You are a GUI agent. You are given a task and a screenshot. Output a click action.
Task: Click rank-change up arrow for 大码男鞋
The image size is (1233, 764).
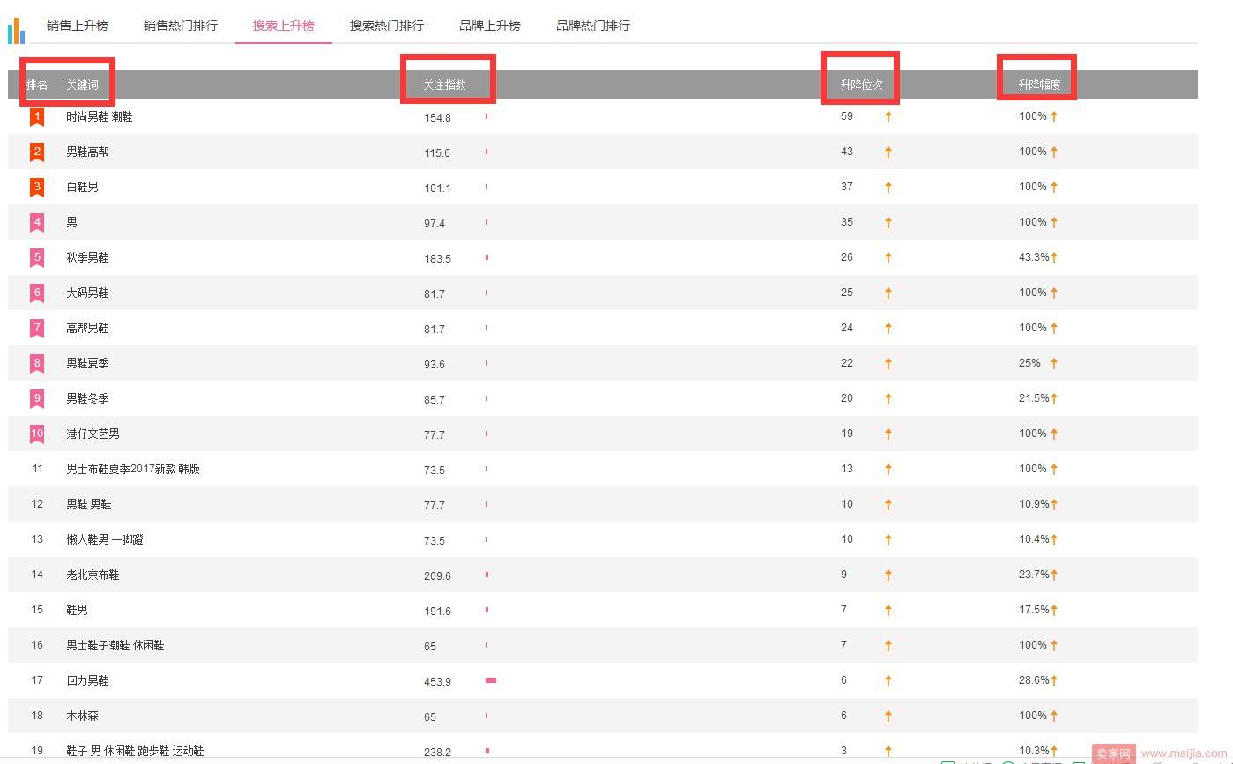tap(888, 293)
